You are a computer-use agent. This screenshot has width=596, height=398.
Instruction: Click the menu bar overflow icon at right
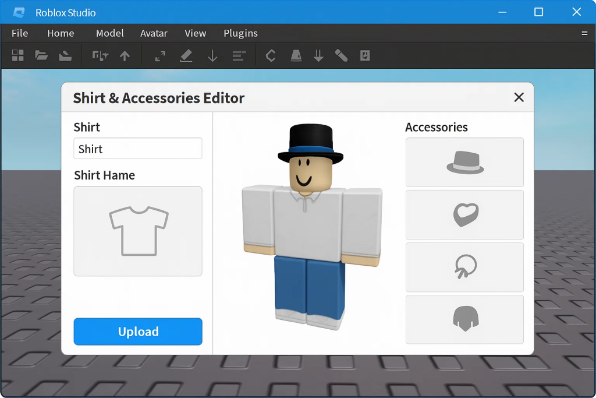pyautogui.click(x=584, y=33)
